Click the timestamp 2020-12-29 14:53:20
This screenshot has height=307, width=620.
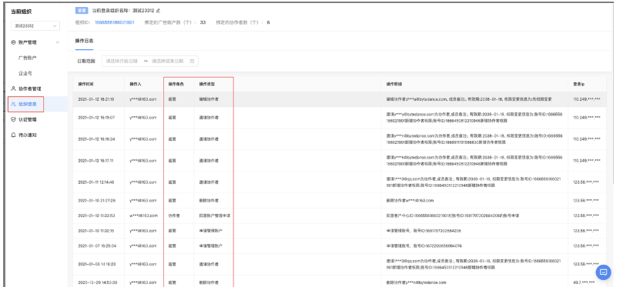coord(97,282)
